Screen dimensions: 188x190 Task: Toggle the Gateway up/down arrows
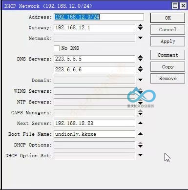pos(140,27)
